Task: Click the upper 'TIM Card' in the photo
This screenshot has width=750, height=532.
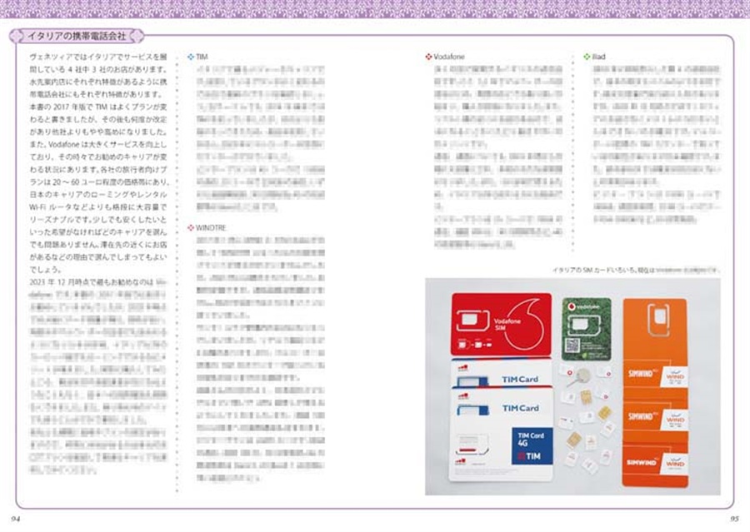Action: 502,373
